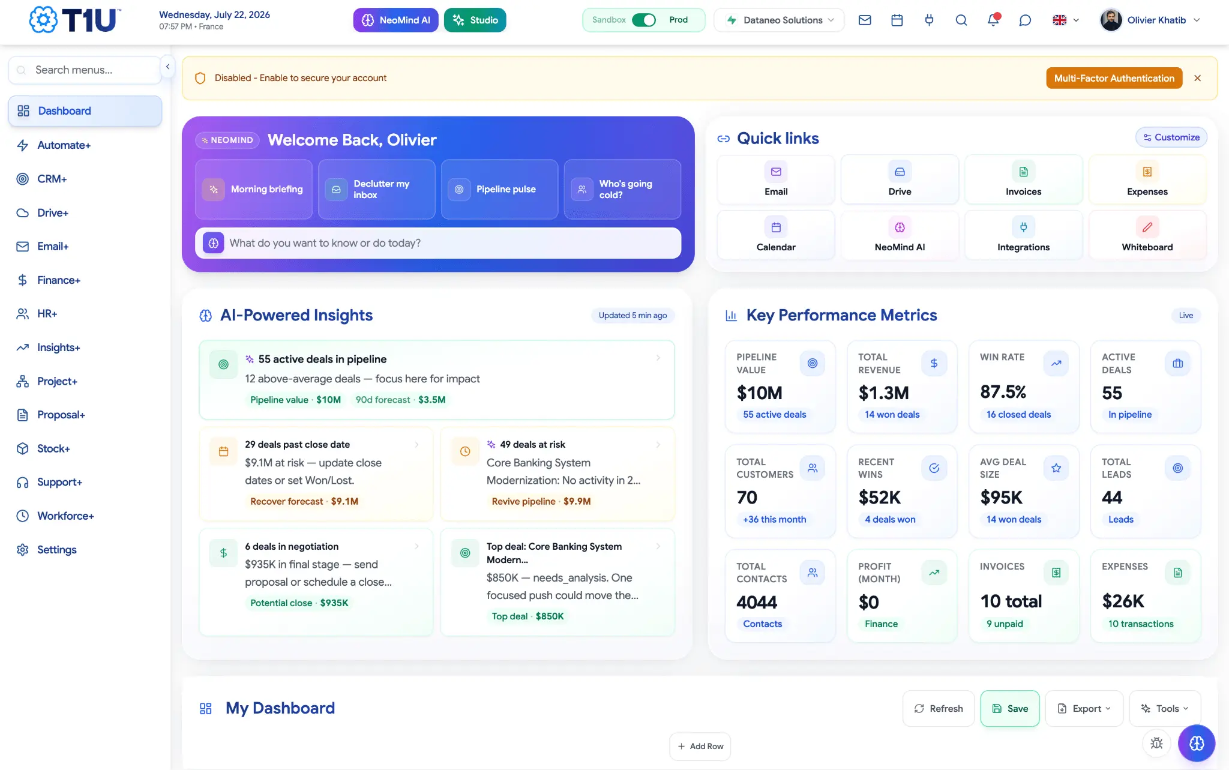Select Dashboard in the sidebar
This screenshot has width=1229, height=770.
tap(85, 111)
